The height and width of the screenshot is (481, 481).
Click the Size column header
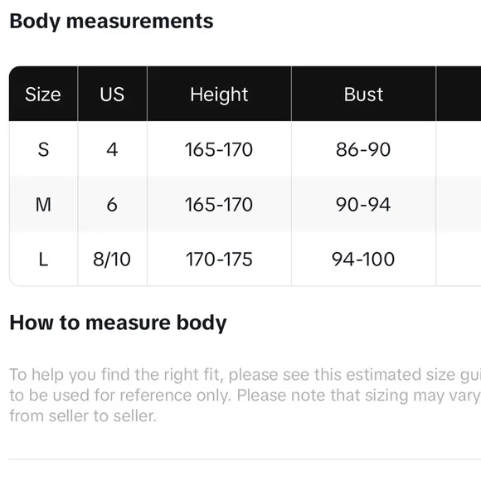(43, 94)
